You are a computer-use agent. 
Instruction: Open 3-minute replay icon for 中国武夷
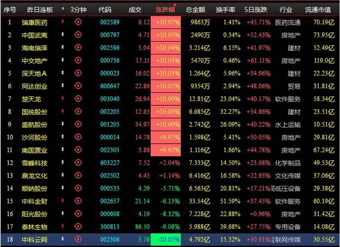coord(78,35)
